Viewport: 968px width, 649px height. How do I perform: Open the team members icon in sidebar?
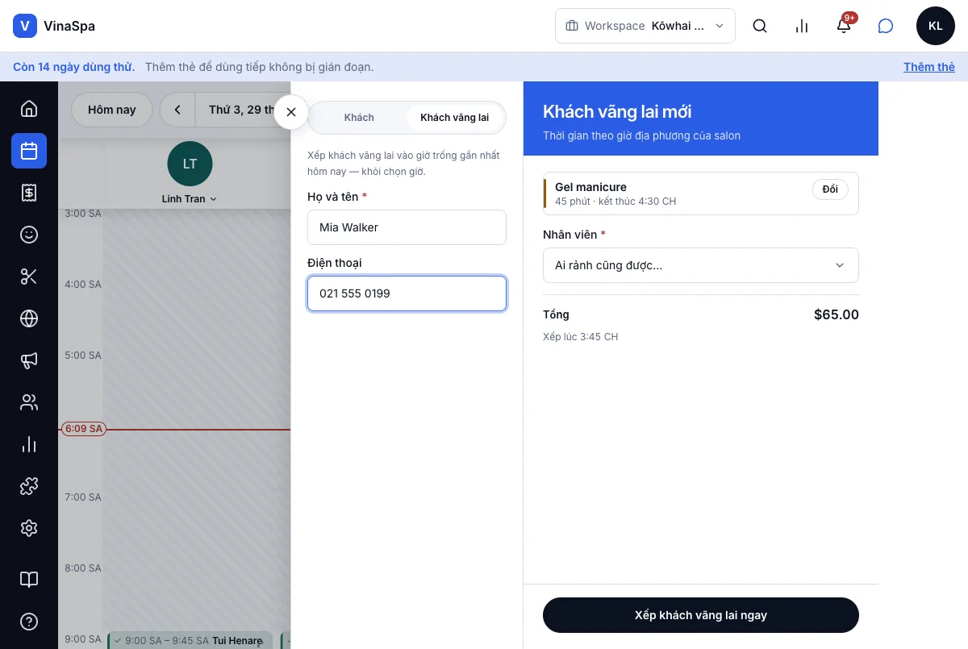click(29, 402)
